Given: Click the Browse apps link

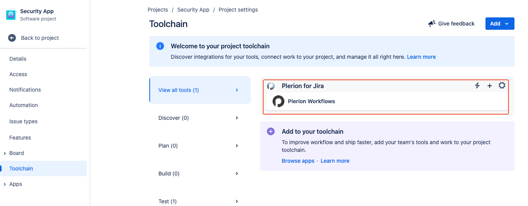Looking at the screenshot, I should tap(298, 161).
